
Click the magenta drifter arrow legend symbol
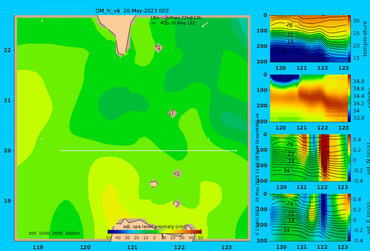[164, 17]
